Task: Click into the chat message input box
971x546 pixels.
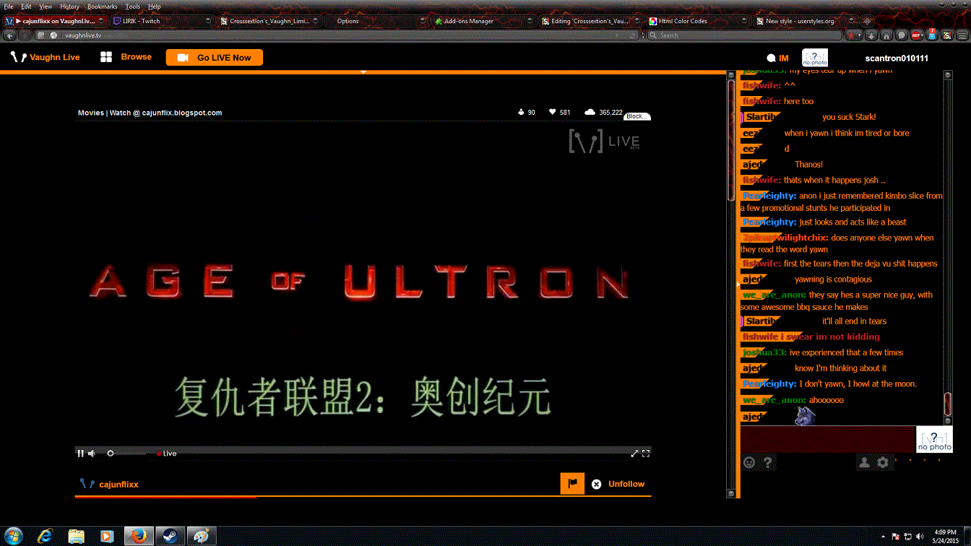Action: [x=828, y=439]
